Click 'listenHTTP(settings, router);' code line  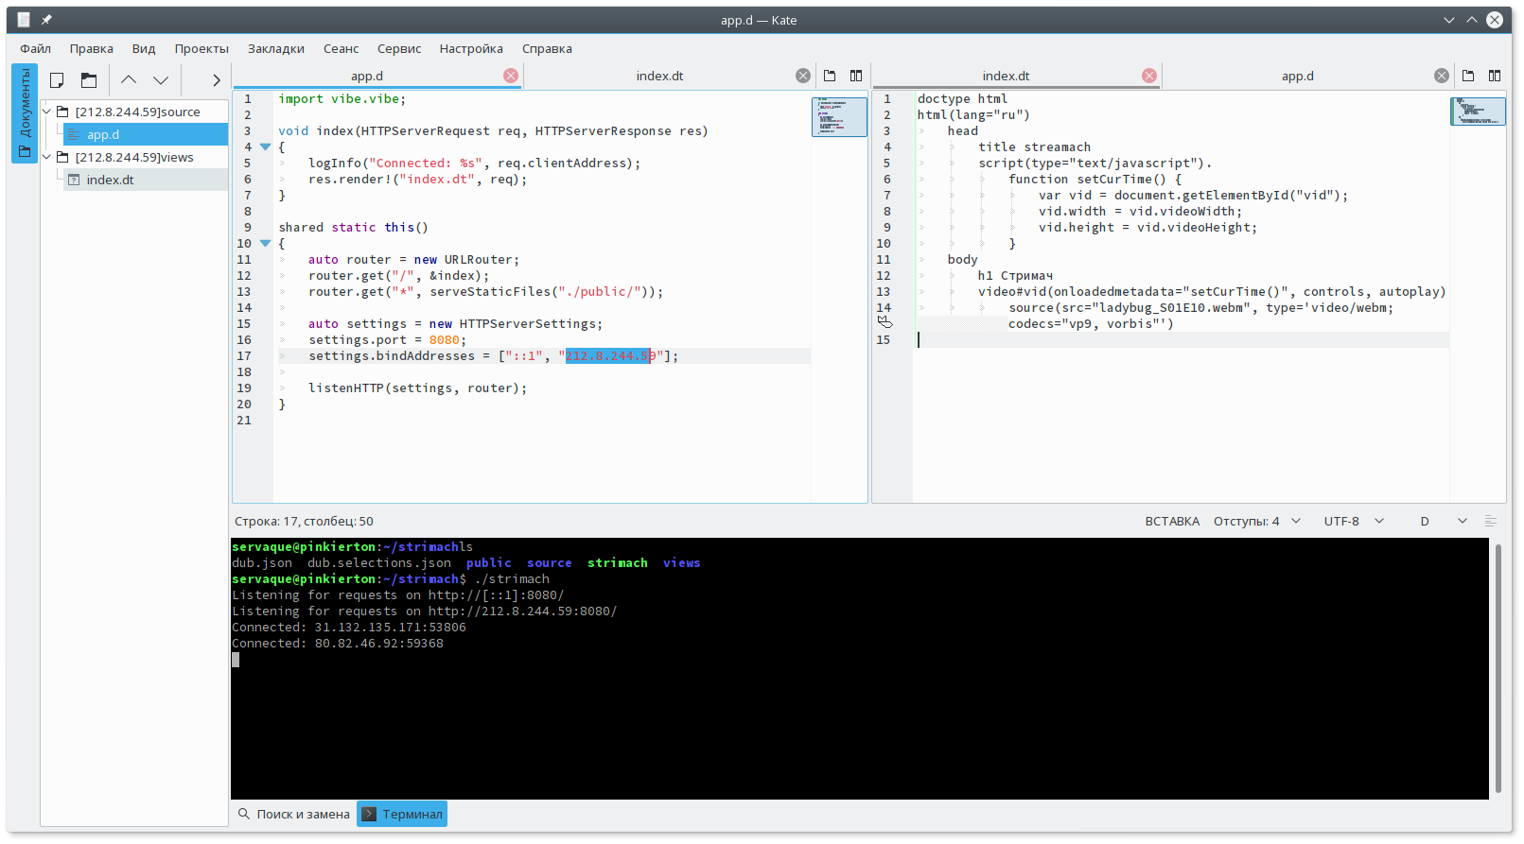pos(417,388)
